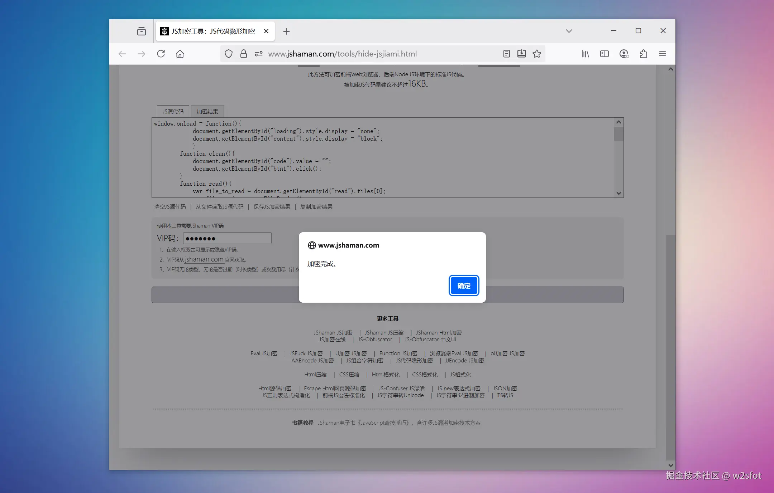Open the hamburger application menu

[663, 54]
